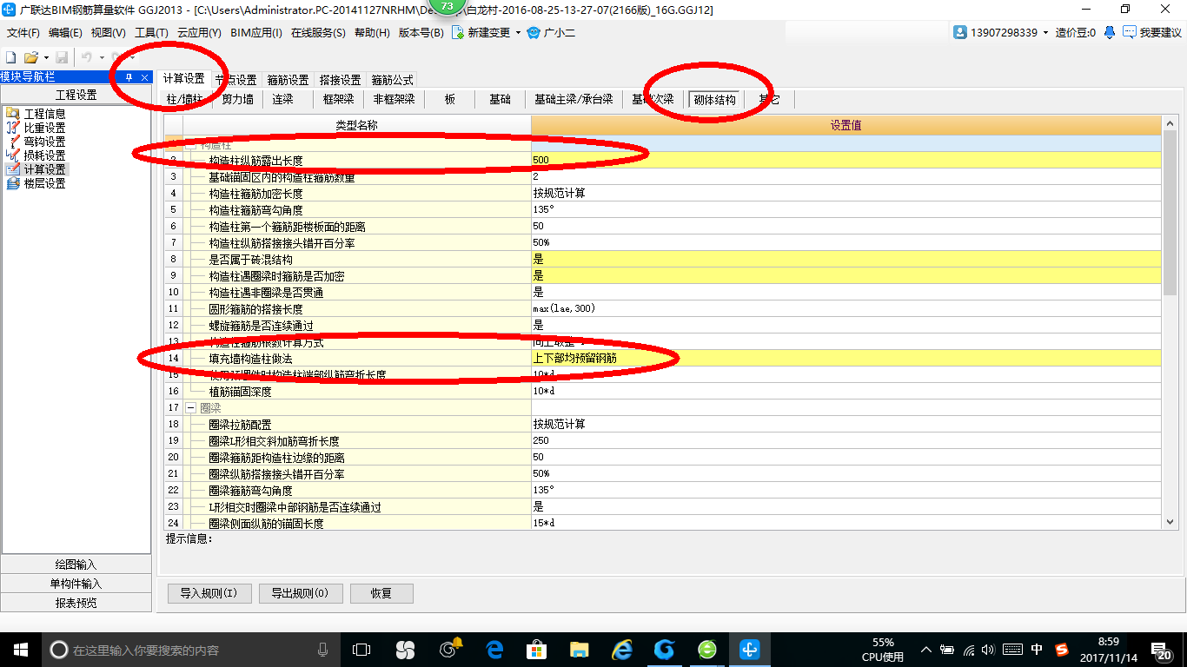Screen dimensions: 1187x667
Task: Open the 文件(F) menu
Action: pos(23,33)
